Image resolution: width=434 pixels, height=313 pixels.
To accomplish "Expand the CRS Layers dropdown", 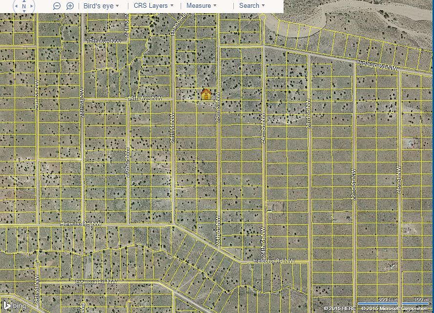I will [154, 6].
